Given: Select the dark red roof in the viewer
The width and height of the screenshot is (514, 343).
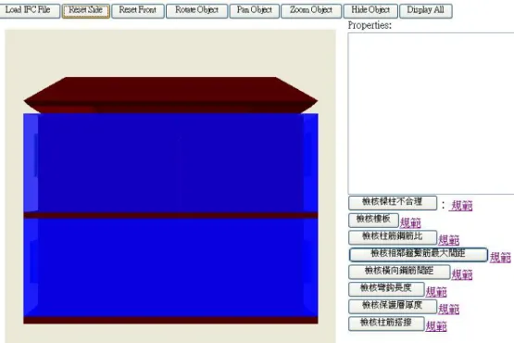Looking at the screenshot, I should point(170,95).
